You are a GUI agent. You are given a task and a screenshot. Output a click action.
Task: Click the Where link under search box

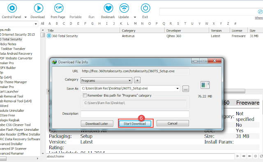coord(258,18)
